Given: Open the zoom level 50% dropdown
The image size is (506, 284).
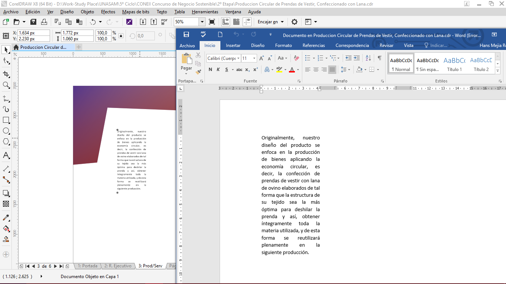Looking at the screenshot, I should [x=202, y=22].
